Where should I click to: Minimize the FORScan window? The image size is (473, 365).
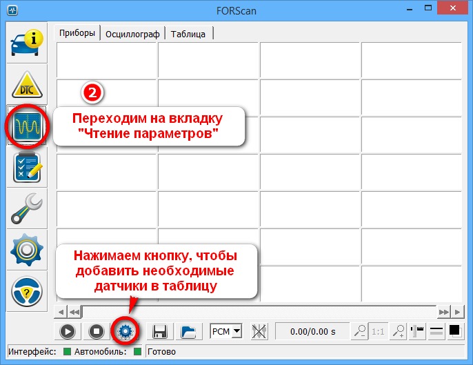point(410,9)
